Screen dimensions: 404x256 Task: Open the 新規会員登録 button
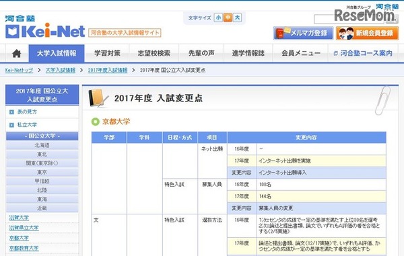[367, 33]
